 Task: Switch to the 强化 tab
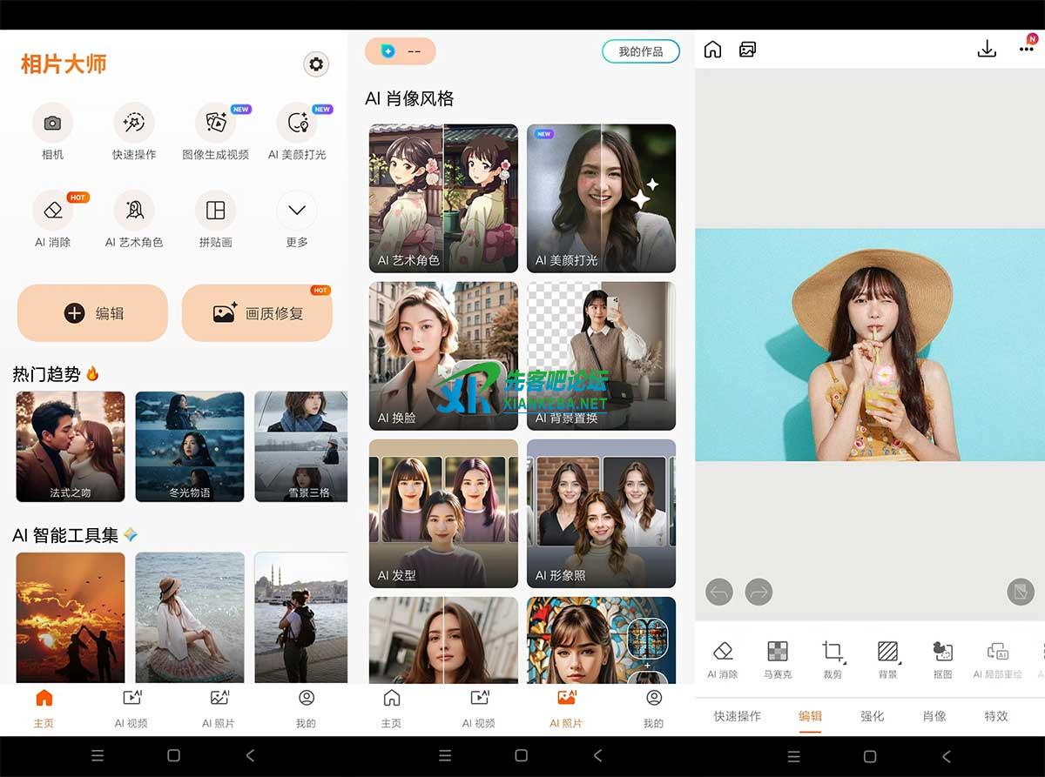click(872, 716)
